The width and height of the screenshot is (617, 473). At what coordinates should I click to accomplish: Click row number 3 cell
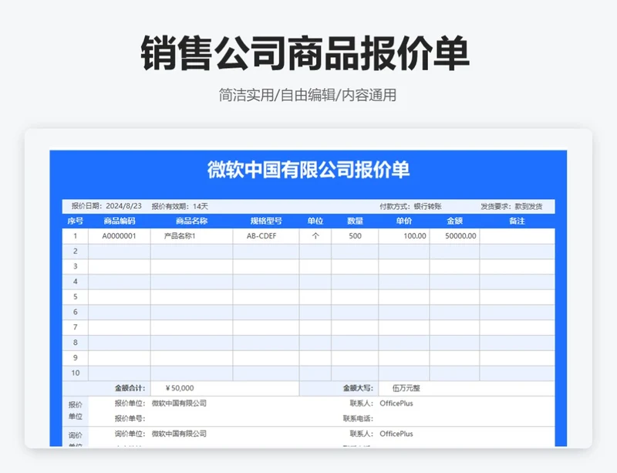(75, 267)
